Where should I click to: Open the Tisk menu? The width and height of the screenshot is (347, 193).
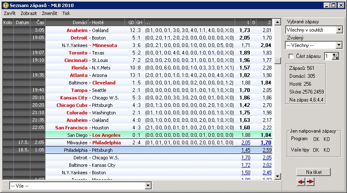click(x=66, y=13)
